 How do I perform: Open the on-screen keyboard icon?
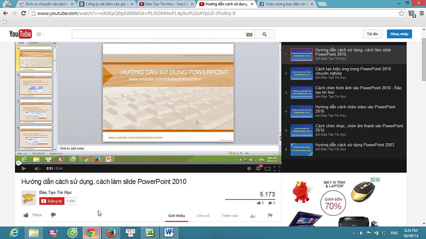249,34
